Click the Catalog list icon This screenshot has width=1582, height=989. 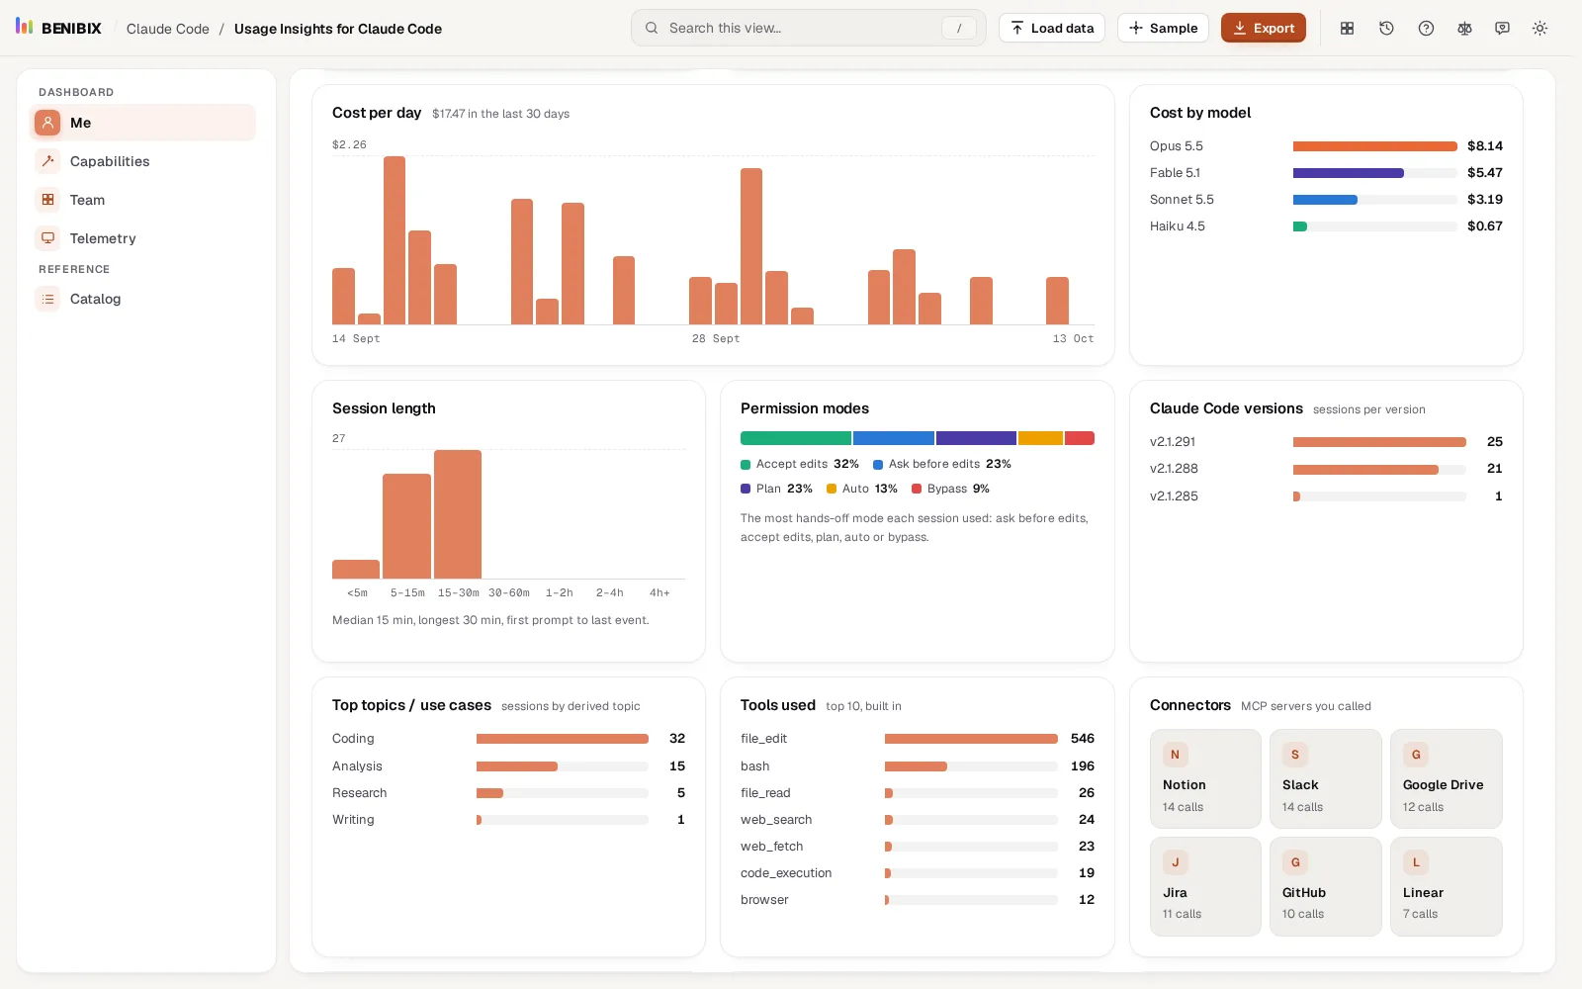coord(47,299)
